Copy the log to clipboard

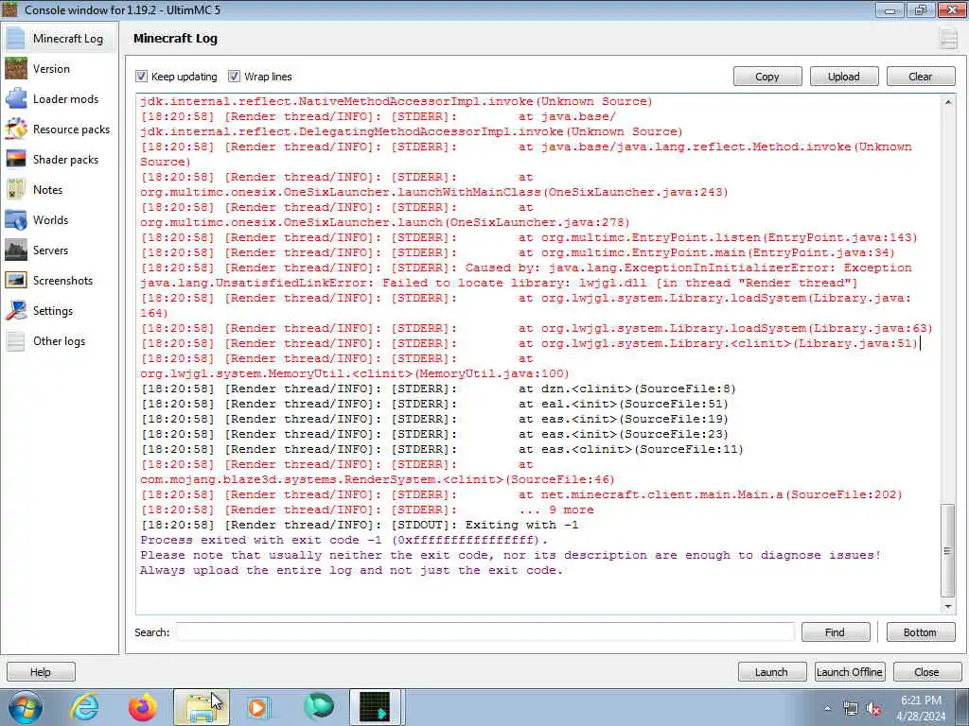click(767, 77)
